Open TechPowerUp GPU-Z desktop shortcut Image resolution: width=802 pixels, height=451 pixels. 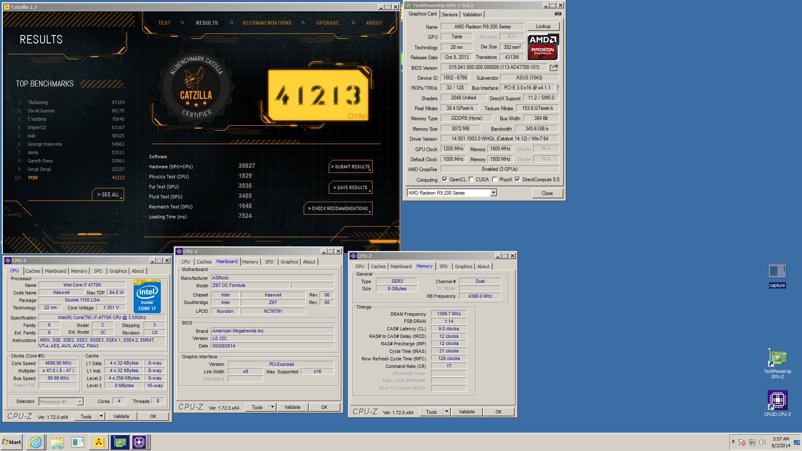pos(777,364)
